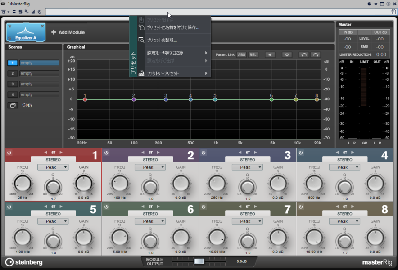Click band 6 previous channel mode arrow
The height and width of the screenshot is (270, 398).
tap(143, 207)
